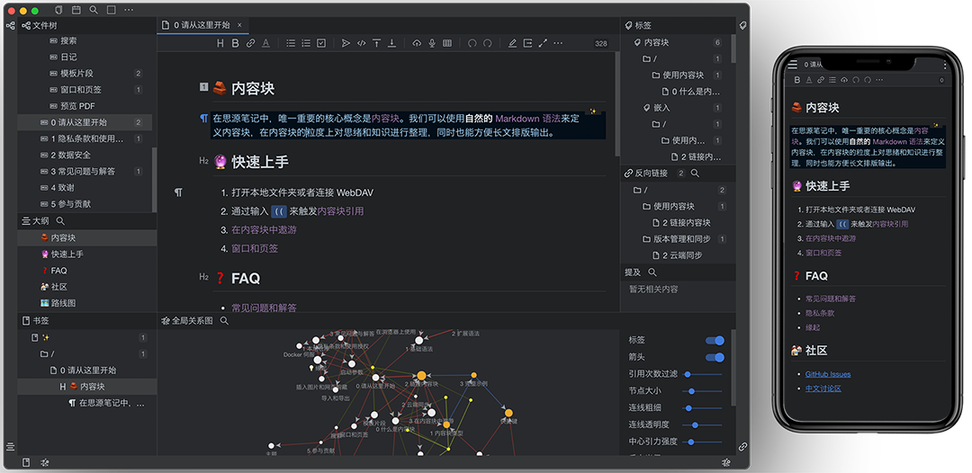
Task: Click the Bold formatting icon in editor toolbar
Action: pos(236,43)
